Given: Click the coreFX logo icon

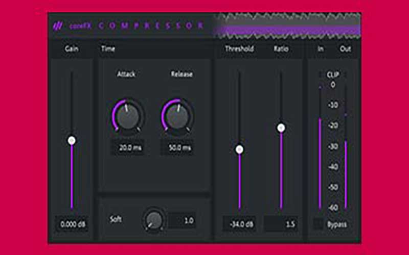Looking at the screenshot, I should click(x=57, y=26).
